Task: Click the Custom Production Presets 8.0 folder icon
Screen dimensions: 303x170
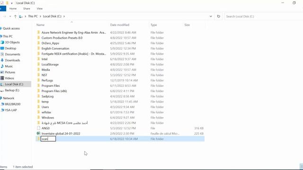Action: coord(38,38)
